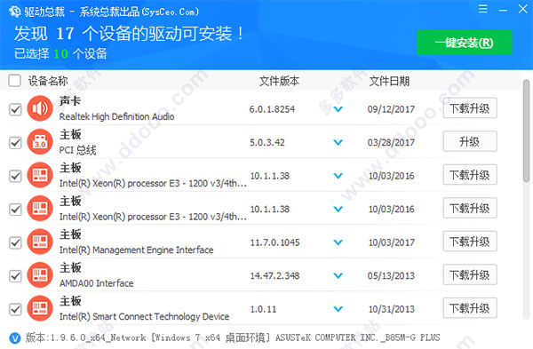Click the blue version badge icon in status bar
Screen dimensions: 533x349
(x=14, y=337)
